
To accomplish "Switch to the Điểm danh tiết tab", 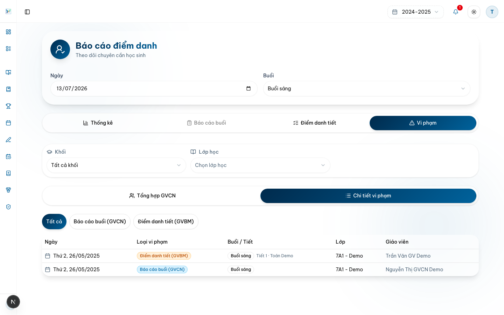I will [314, 123].
